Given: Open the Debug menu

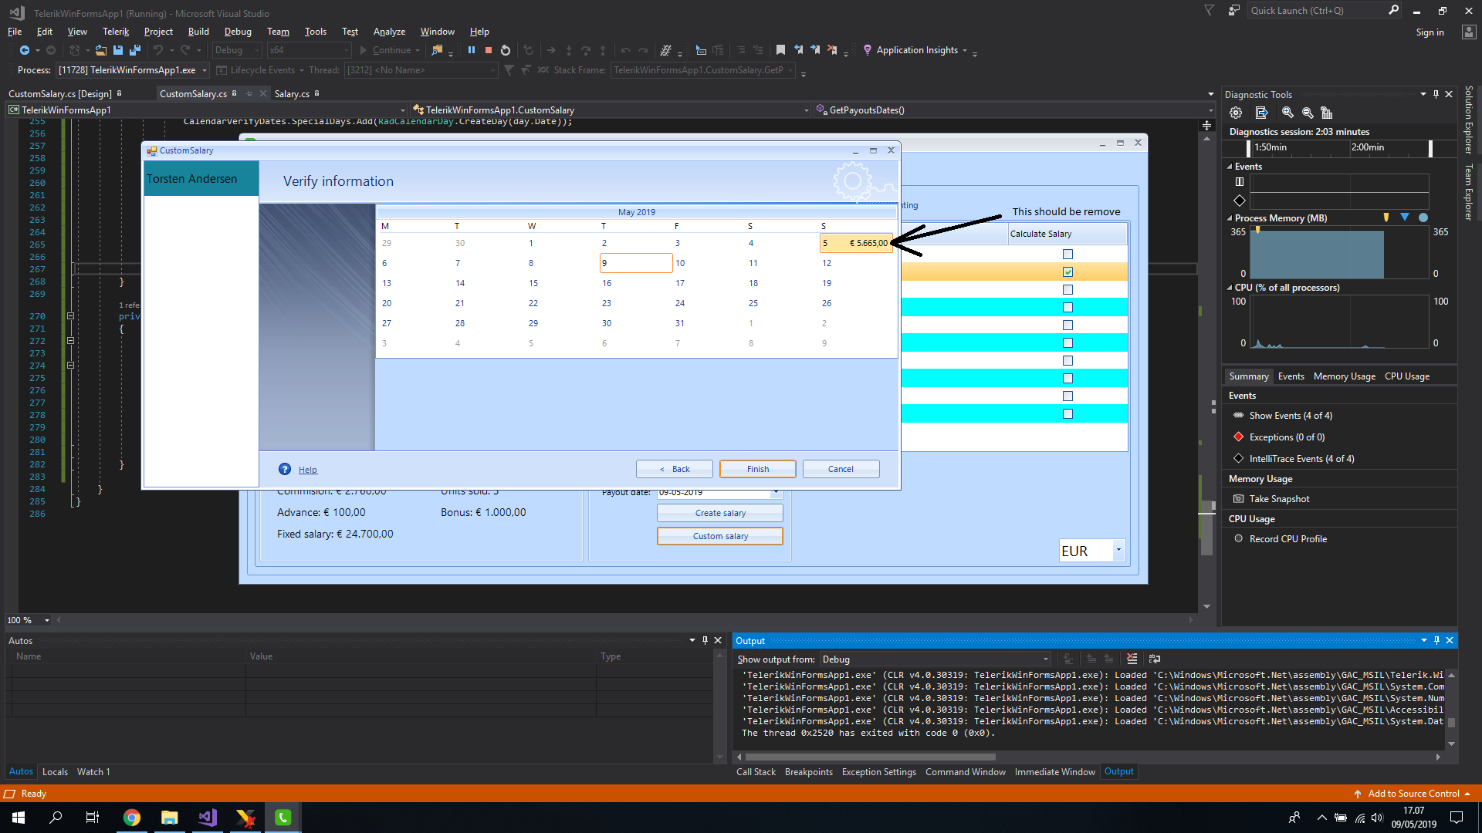Looking at the screenshot, I should point(238,32).
